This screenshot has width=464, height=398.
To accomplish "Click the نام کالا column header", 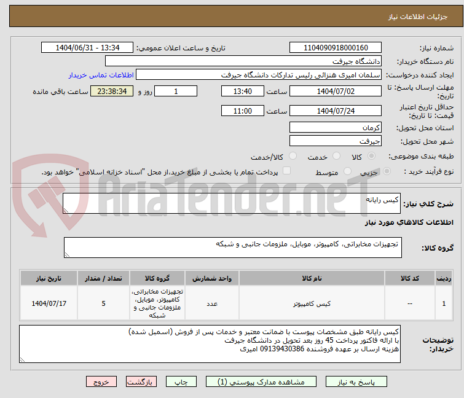I will coord(312,278).
